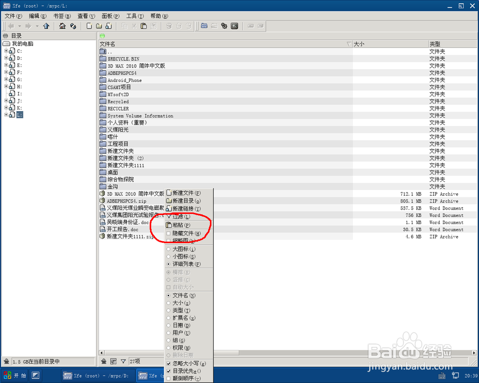This screenshot has width=479, height=383.
Task: Click the greyed-out back arrow in the toolbar
Action: [x=11, y=26]
